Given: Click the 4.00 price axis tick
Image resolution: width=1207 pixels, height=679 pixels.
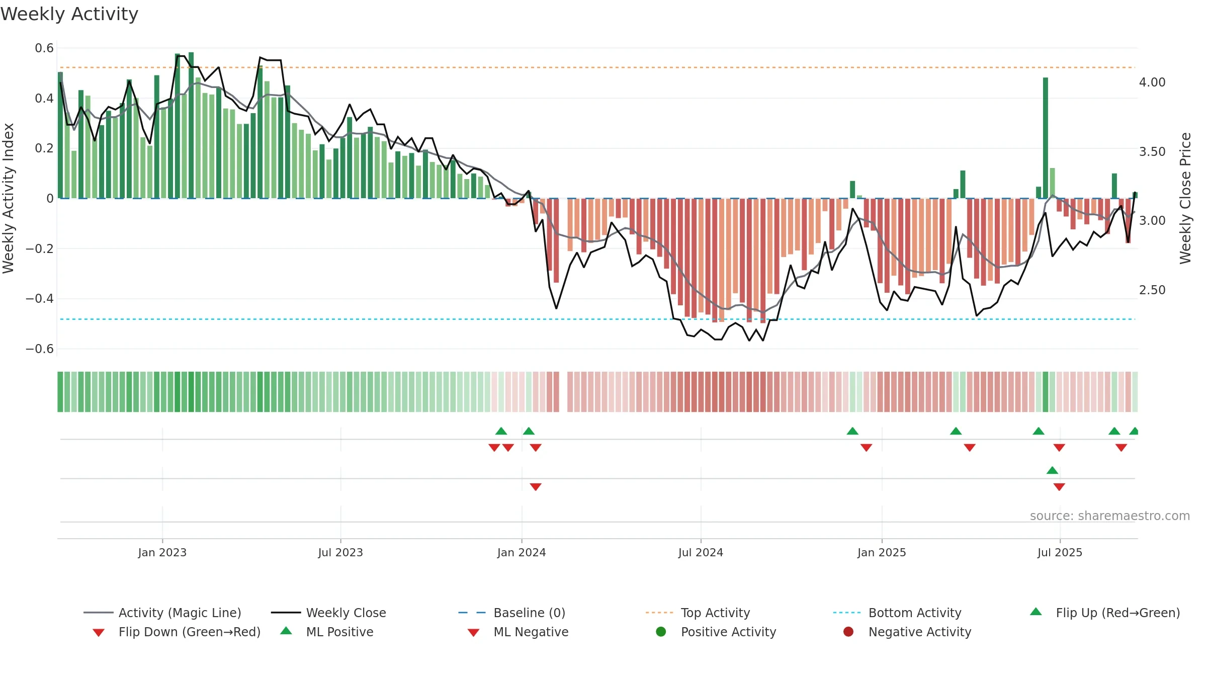Looking at the screenshot, I should tap(1152, 82).
